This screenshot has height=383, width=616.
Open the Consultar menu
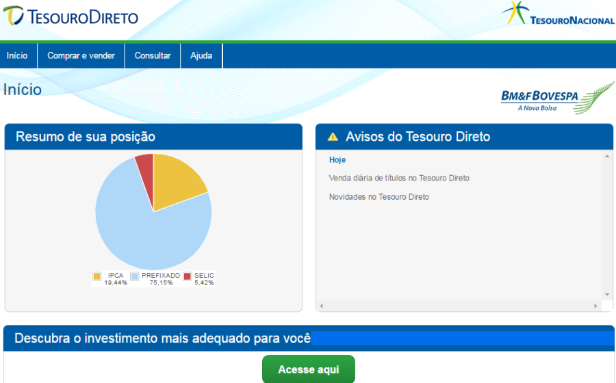(153, 55)
